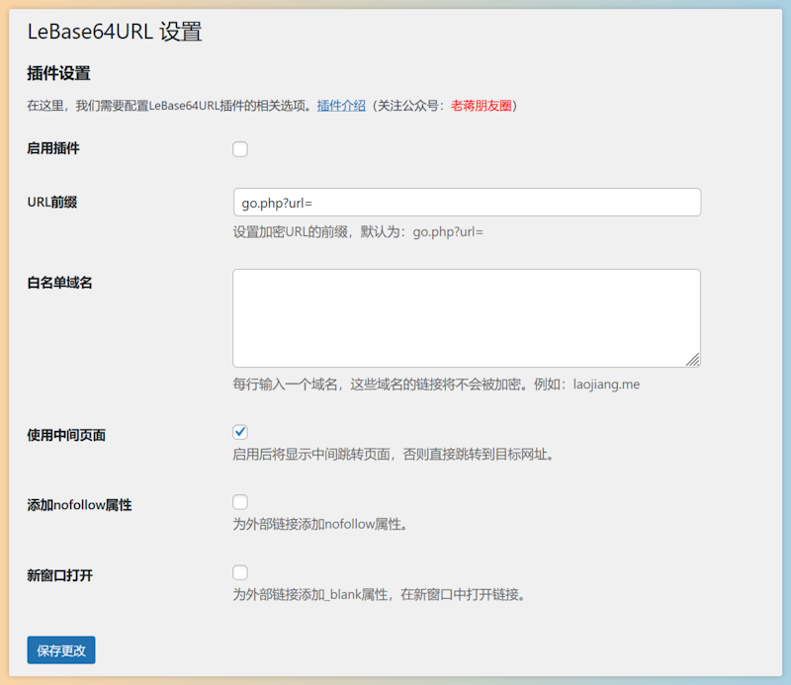The image size is (791, 685).
Task: Enable the 启用插件 checkbox
Action: (x=240, y=149)
